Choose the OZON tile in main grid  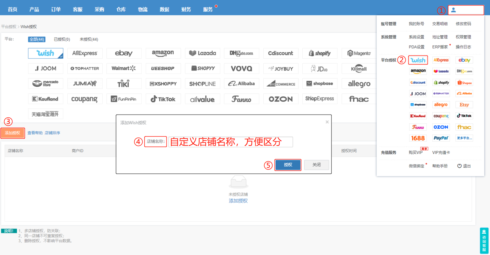[281, 99]
